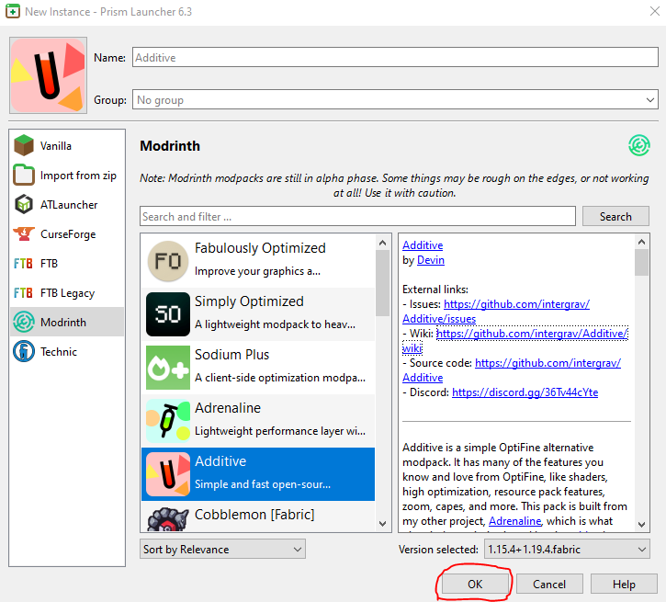Image resolution: width=666 pixels, height=602 pixels.
Task: Click the Adrenaline syringe thumbnail
Action: [168, 421]
